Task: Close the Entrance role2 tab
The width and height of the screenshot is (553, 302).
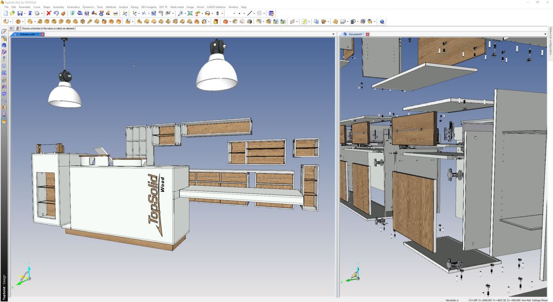Action: (42, 34)
